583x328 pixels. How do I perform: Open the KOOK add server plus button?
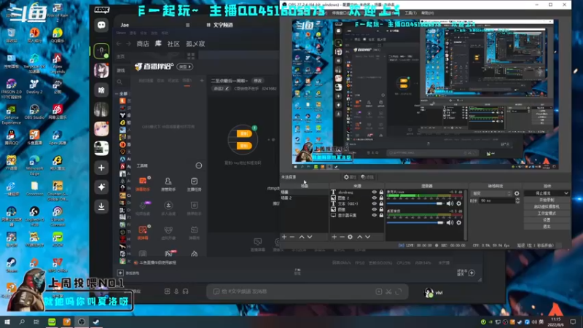click(101, 168)
